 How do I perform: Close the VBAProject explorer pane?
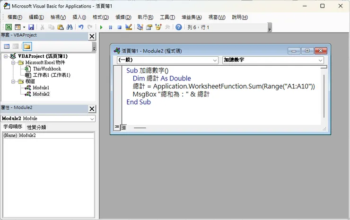pyautogui.click(x=92, y=36)
